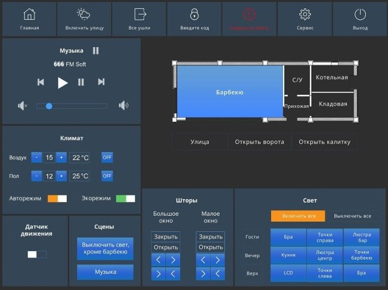Viewport: 388px width, 290px height.
Task: Click Открыть ворота button
Action: click(259, 142)
